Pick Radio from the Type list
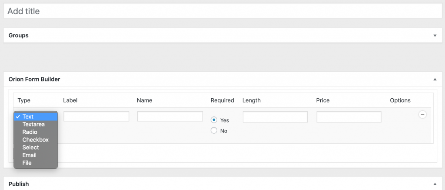 point(30,132)
